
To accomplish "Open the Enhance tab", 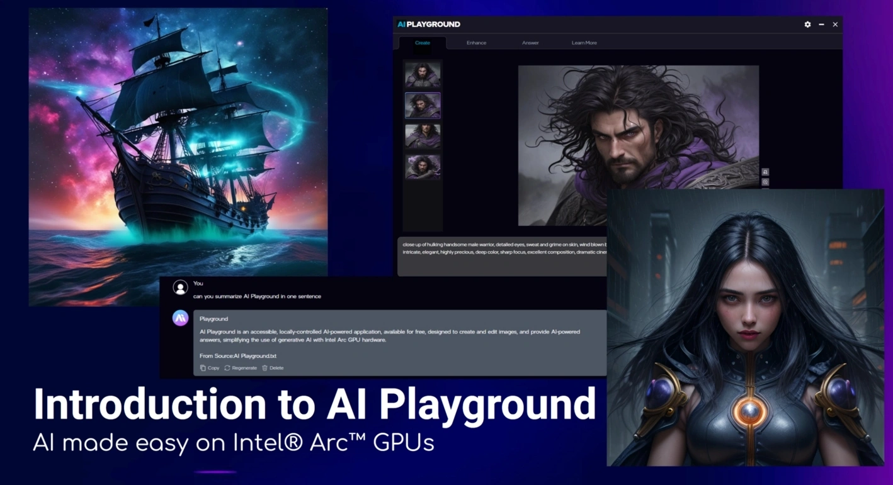I will coord(476,43).
